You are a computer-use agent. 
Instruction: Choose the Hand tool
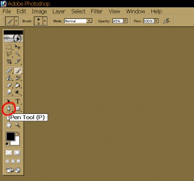(x=9, y=125)
